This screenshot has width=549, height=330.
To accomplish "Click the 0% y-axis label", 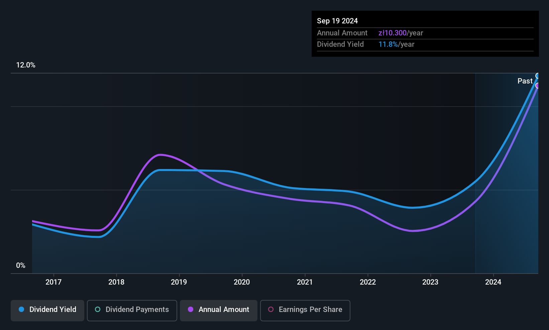I will pos(21,266).
